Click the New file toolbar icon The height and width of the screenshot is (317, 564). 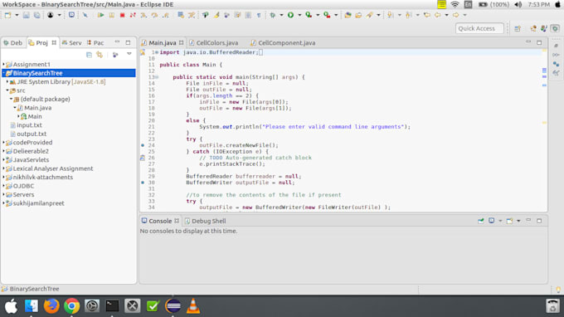click(8, 15)
